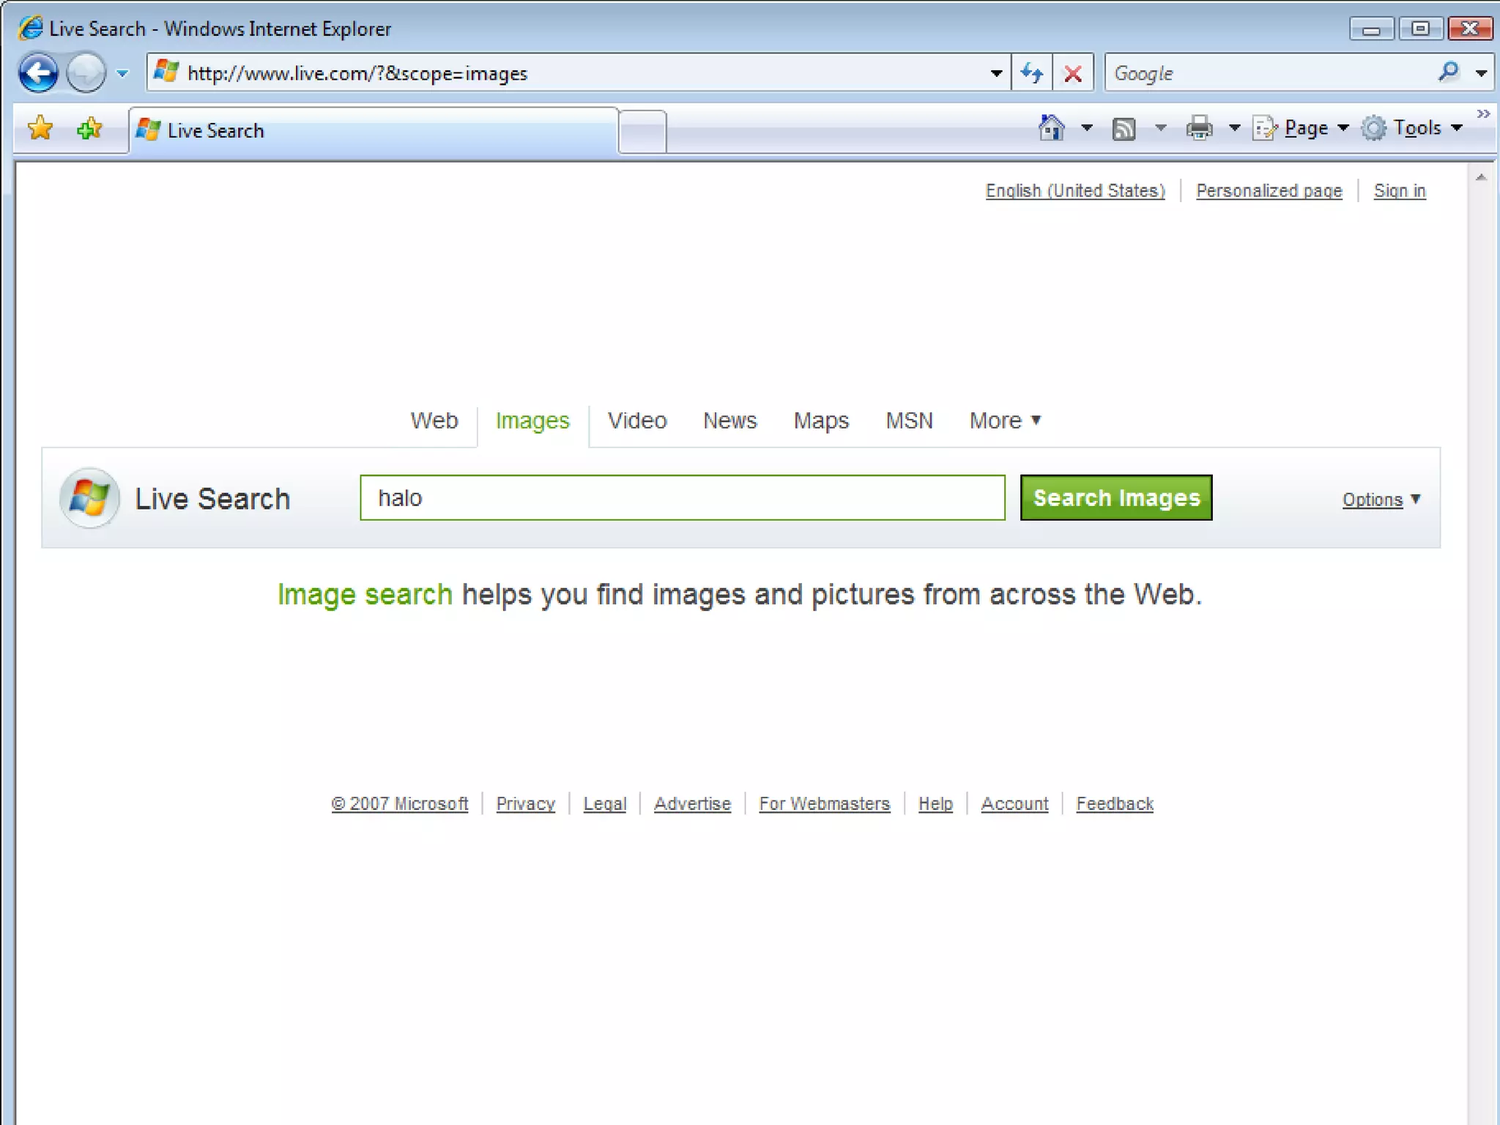Select the Images search scope tab
Viewport: 1500px width, 1125px height.
pos(532,421)
